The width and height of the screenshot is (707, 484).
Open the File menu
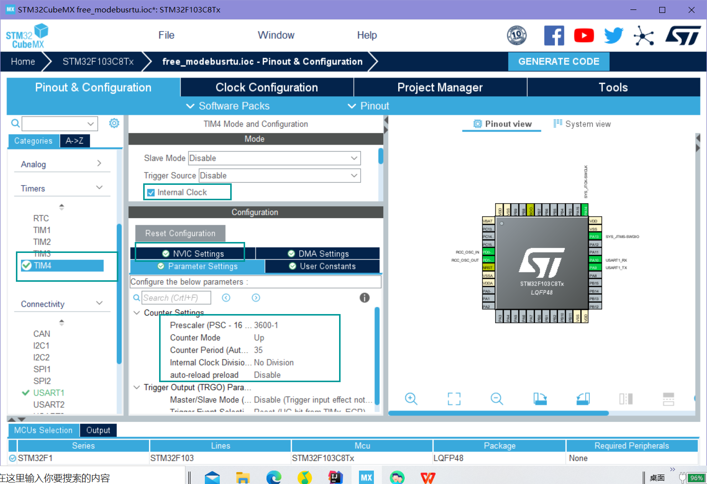(166, 35)
